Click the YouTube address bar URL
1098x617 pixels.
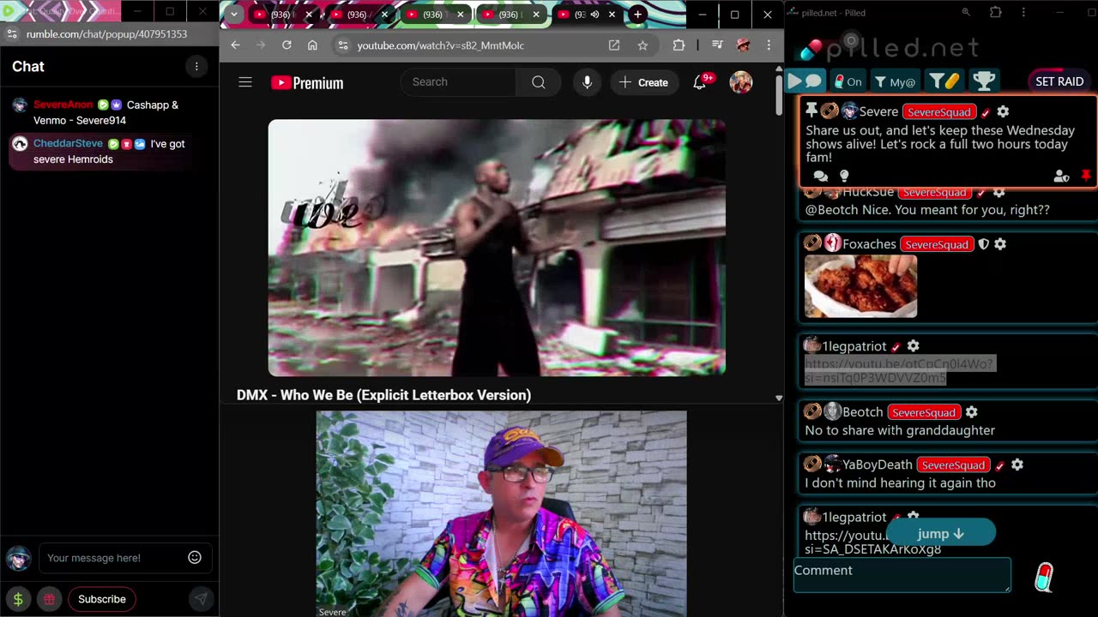click(x=441, y=45)
